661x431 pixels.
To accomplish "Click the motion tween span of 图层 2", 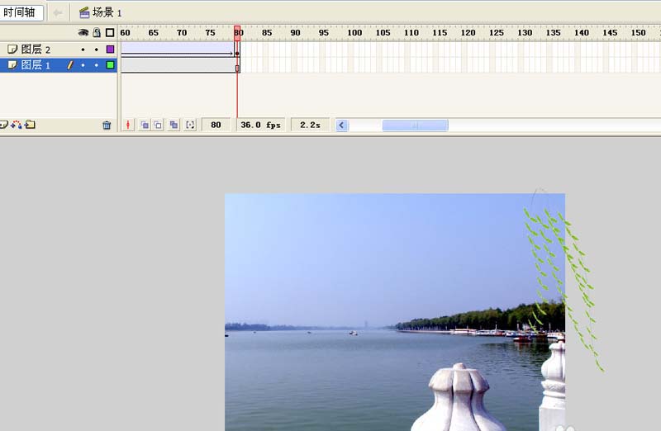I will pyautogui.click(x=178, y=50).
